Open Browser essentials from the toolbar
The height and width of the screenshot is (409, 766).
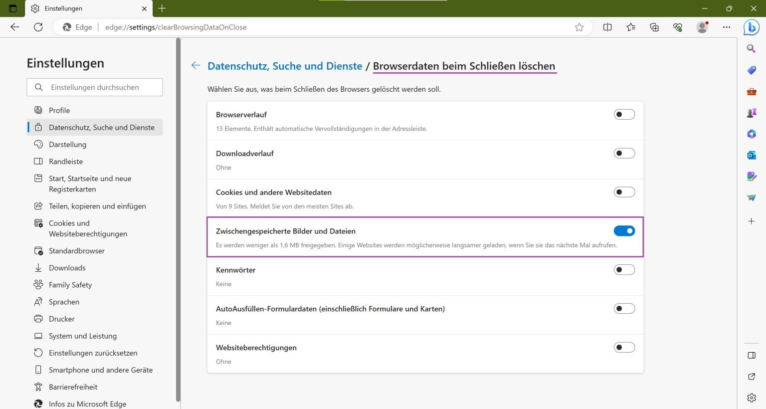pyautogui.click(x=678, y=27)
